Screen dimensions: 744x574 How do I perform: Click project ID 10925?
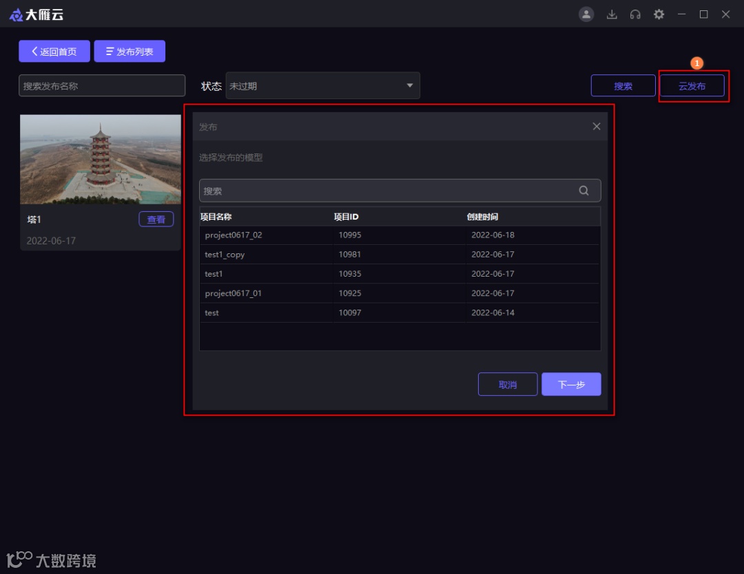[350, 293]
